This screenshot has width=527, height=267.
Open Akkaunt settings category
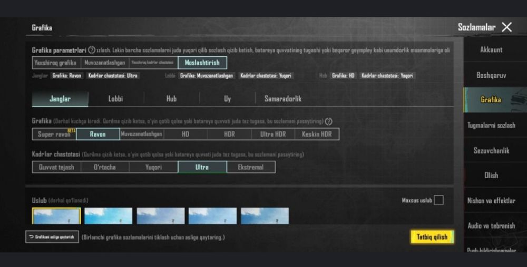pos(491,50)
